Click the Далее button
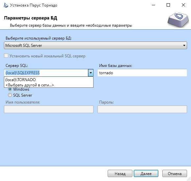The height and width of the screenshot is (181, 191). [146, 173]
